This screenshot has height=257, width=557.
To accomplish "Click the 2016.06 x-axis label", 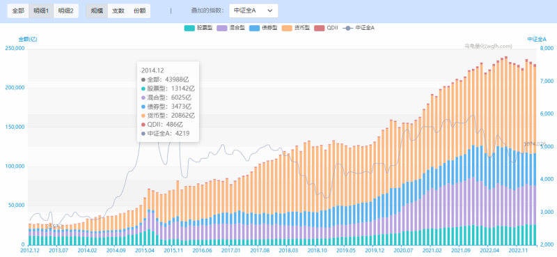I will coord(201,251).
